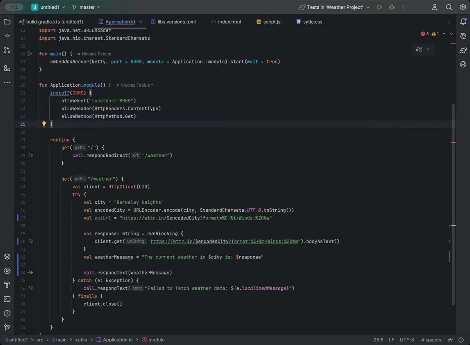Click the yellow lightbulb quick-fix icon

44,124
